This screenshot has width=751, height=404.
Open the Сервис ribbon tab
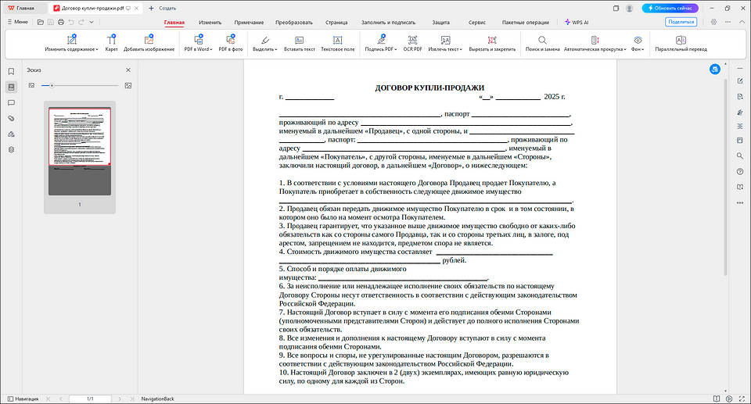[477, 23]
